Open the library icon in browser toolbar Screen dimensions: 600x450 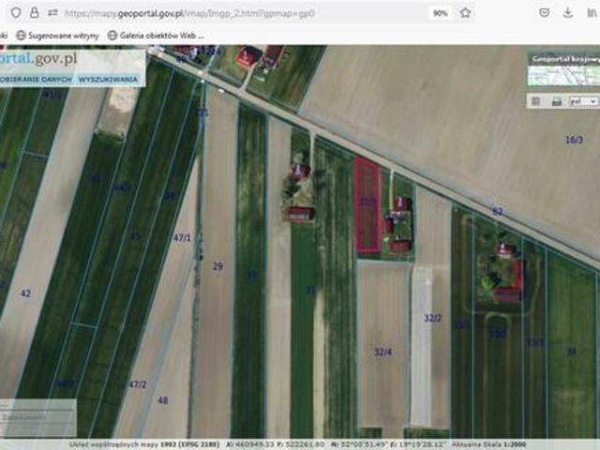(591, 13)
